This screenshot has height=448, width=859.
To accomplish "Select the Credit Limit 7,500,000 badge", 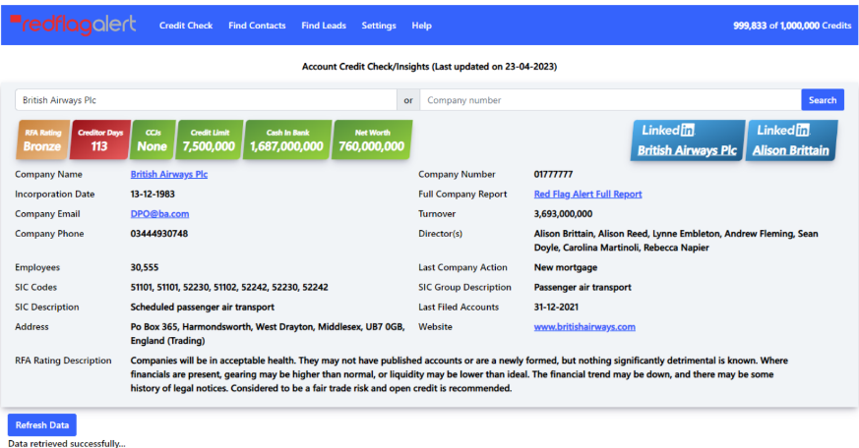I will point(210,140).
